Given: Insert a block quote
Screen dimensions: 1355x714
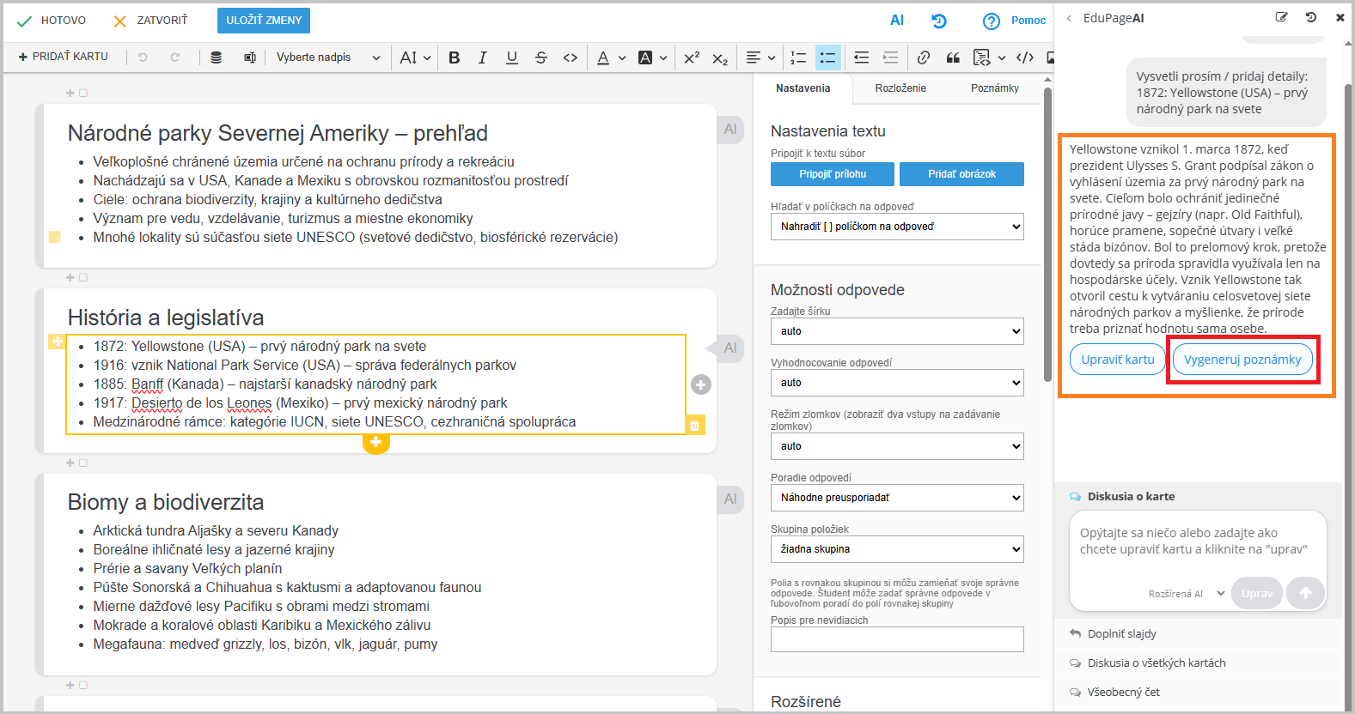Looking at the screenshot, I should (953, 57).
